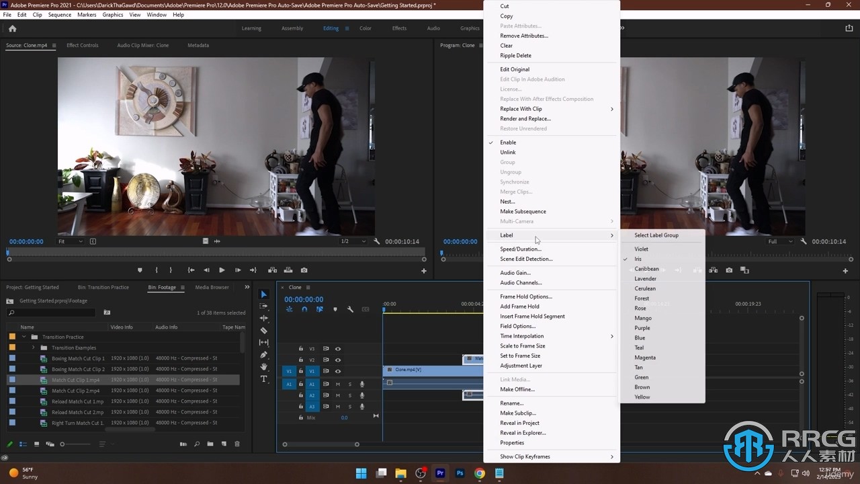Screen dimensions: 860x484
Task: Select the Slip tool
Action: pos(263,343)
